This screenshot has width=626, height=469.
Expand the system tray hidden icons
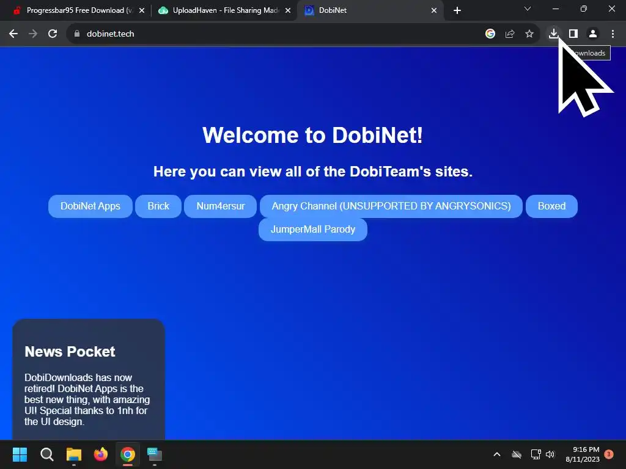[x=497, y=454]
